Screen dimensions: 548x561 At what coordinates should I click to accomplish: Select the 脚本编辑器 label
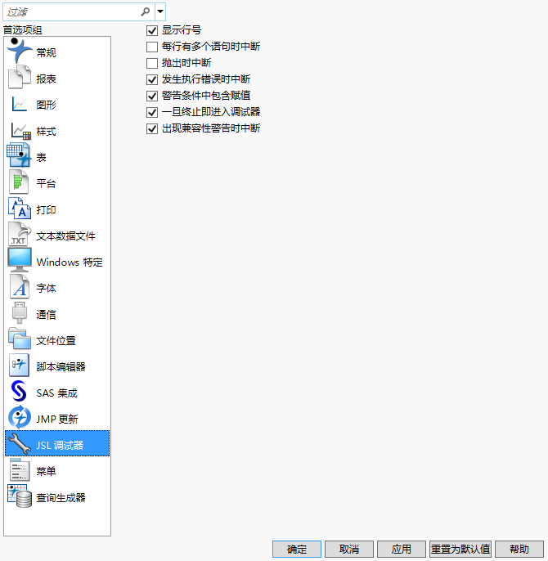click(61, 366)
